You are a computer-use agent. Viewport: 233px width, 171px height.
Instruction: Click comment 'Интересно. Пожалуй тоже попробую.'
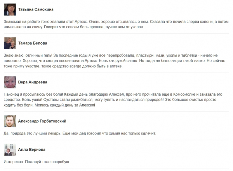[37, 162]
